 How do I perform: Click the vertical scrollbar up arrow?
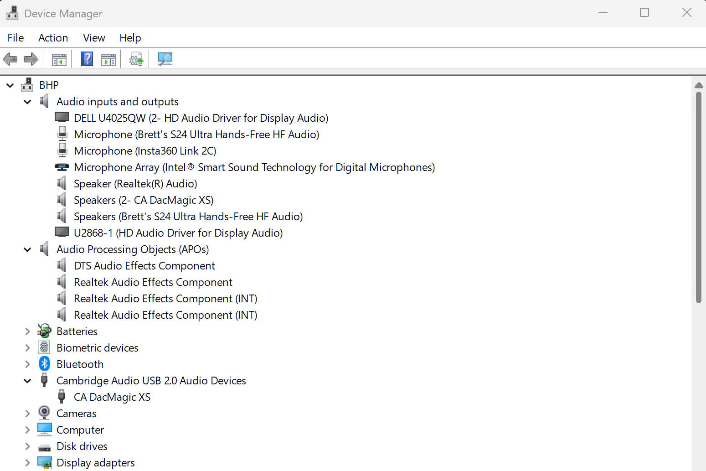coord(699,85)
